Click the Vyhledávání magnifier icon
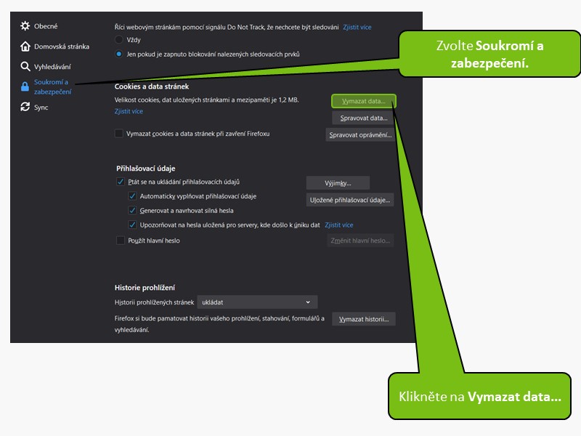 coord(25,67)
